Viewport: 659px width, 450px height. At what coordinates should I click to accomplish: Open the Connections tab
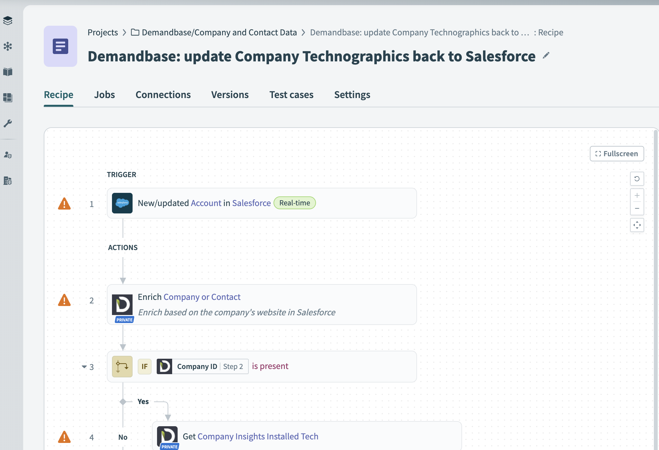click(x=163, y=95)
